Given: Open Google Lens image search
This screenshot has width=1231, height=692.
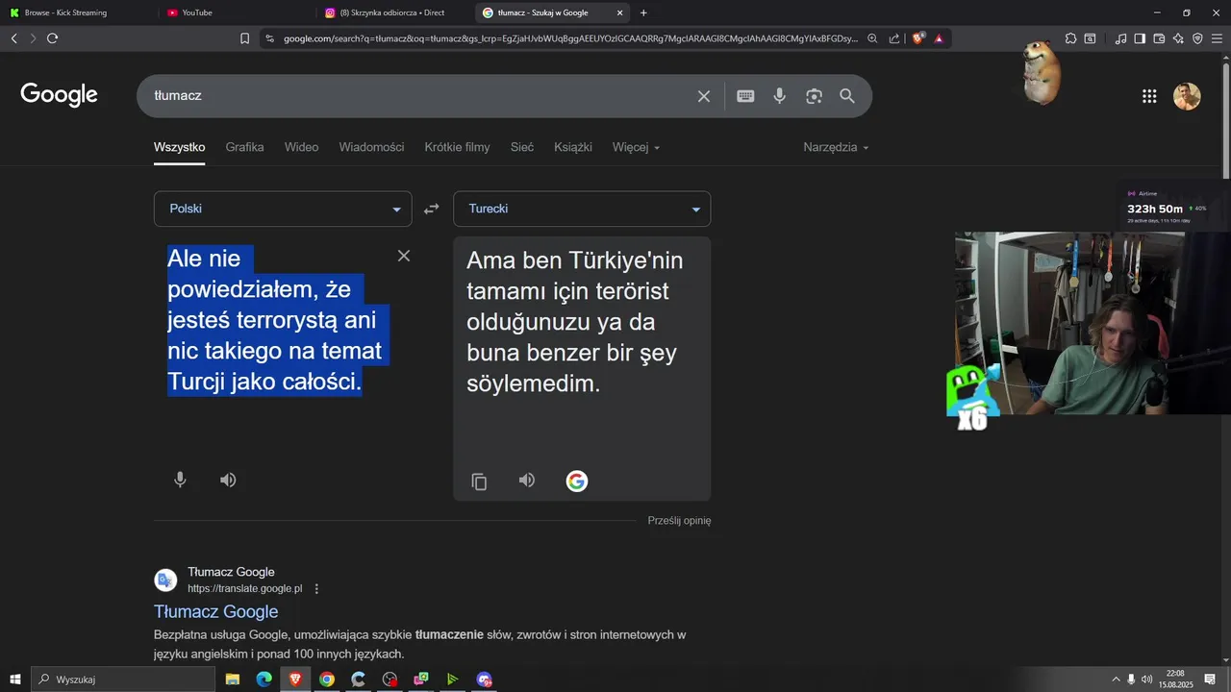Looking at the screenshot, I should tap(815, 96).
